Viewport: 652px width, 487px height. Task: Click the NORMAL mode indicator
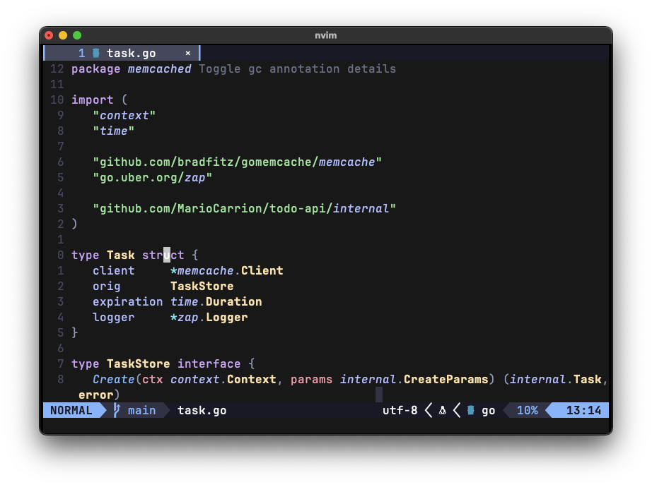click(x=69, y=410)
